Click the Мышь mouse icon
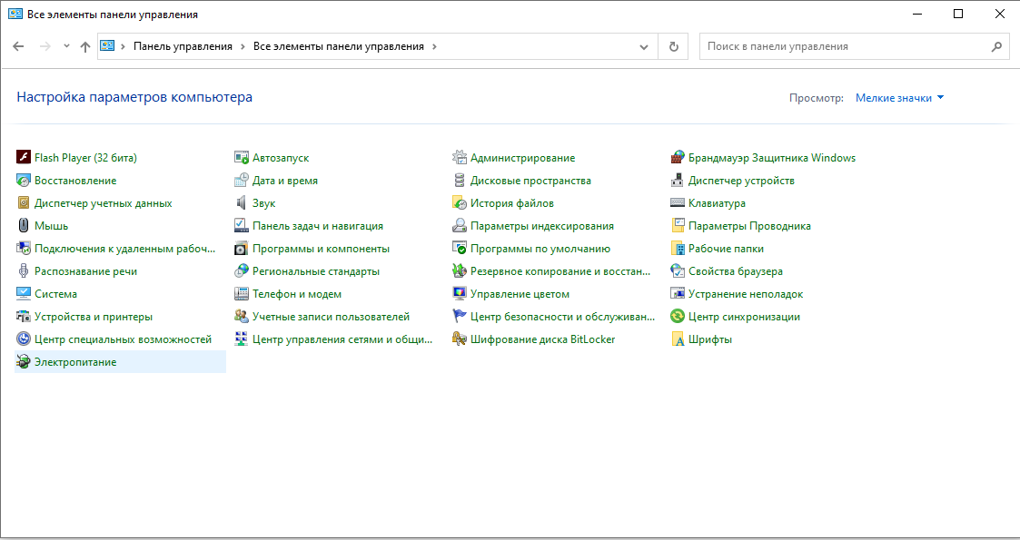1020x540 pixels. coord(24,226)
